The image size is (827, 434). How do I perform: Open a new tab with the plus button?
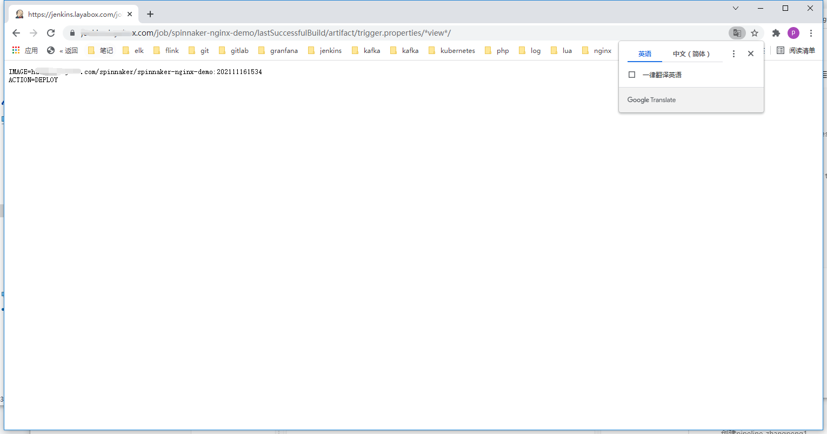(150, 14)
